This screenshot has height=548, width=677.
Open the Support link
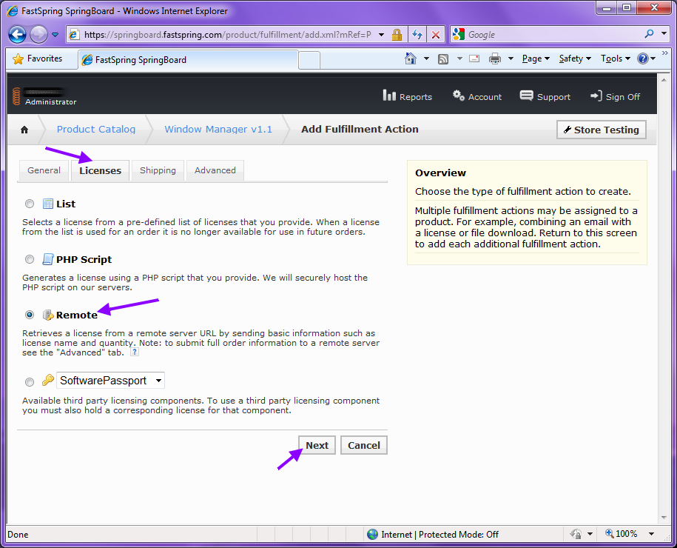click(x=545, y=96)
